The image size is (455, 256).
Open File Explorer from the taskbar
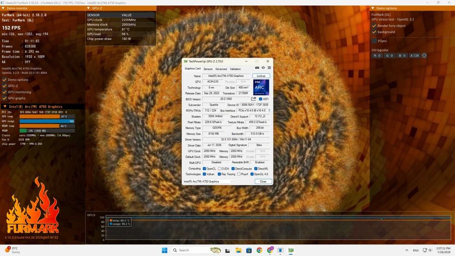click(238, 250)
